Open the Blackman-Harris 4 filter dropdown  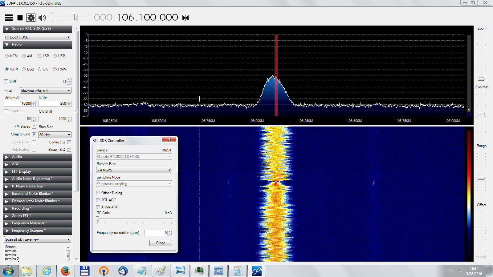pyautogui.click(x=46, y=90)
